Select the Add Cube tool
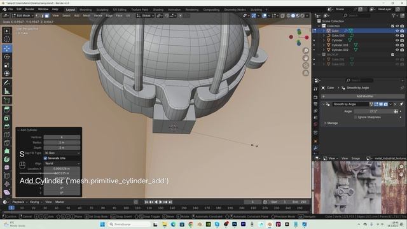This screenshot has height=229, width=407. click(x=7, y=101)
